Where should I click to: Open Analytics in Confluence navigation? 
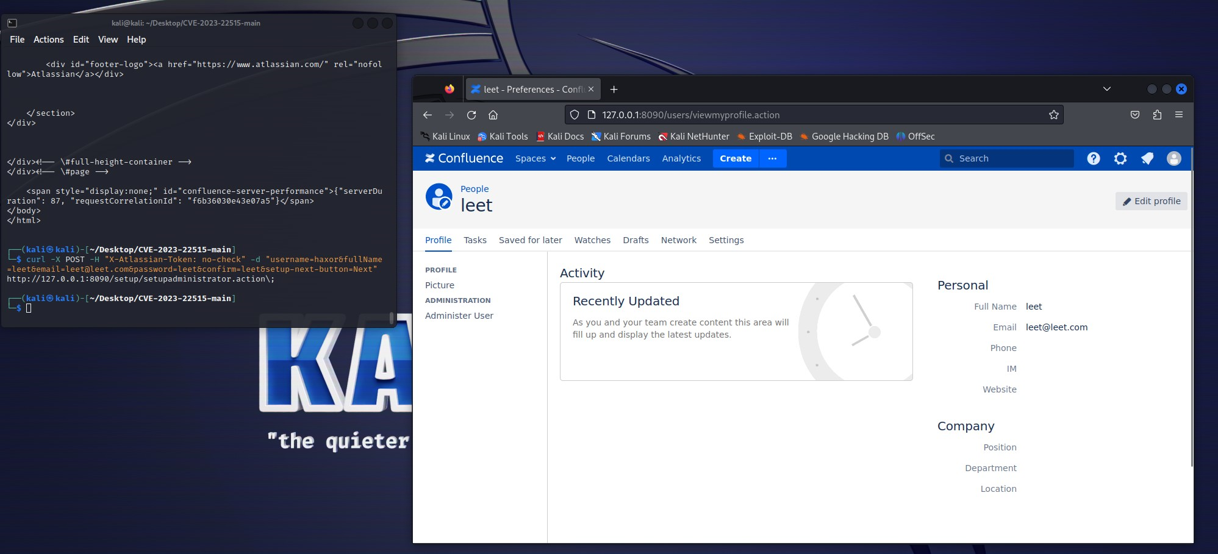pos(681,158)
